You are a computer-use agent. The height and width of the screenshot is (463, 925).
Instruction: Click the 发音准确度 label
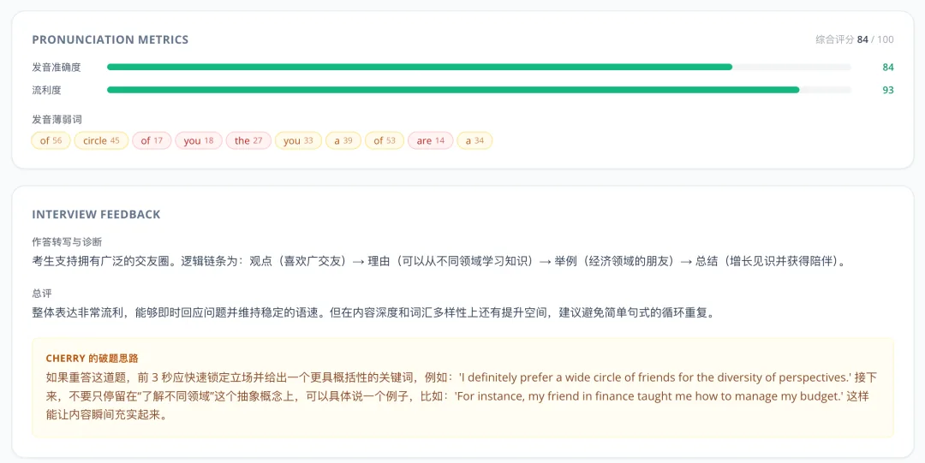(x=57, y=68)
